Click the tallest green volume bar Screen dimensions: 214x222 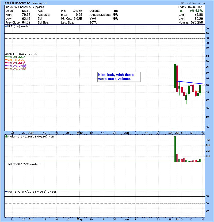[175, 149]
